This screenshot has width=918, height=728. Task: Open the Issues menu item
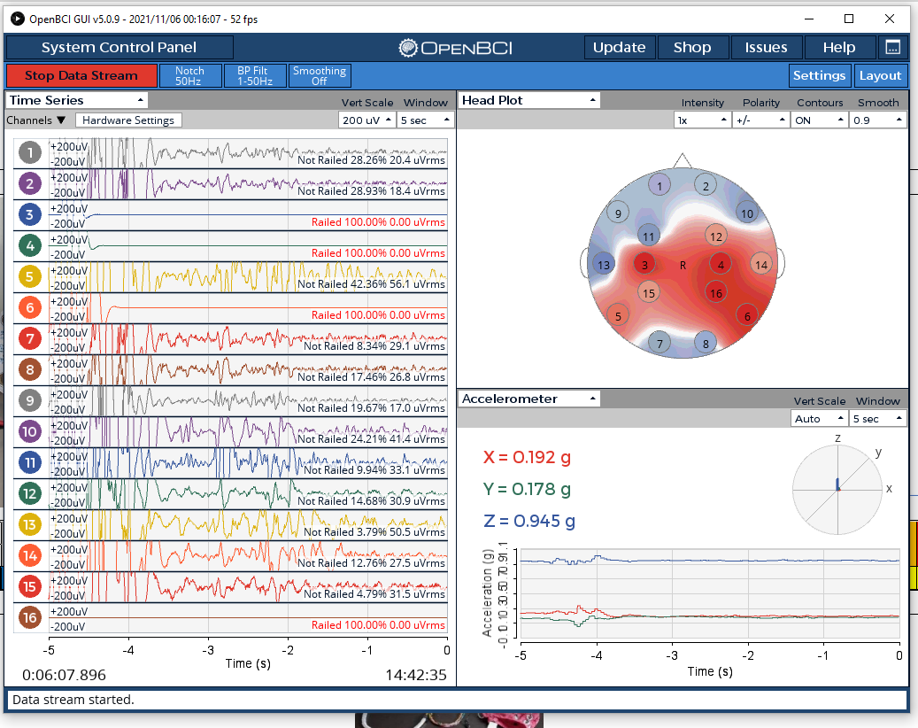(x=766, y=48)
